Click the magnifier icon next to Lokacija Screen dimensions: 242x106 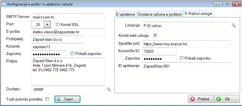coord(234,26)
